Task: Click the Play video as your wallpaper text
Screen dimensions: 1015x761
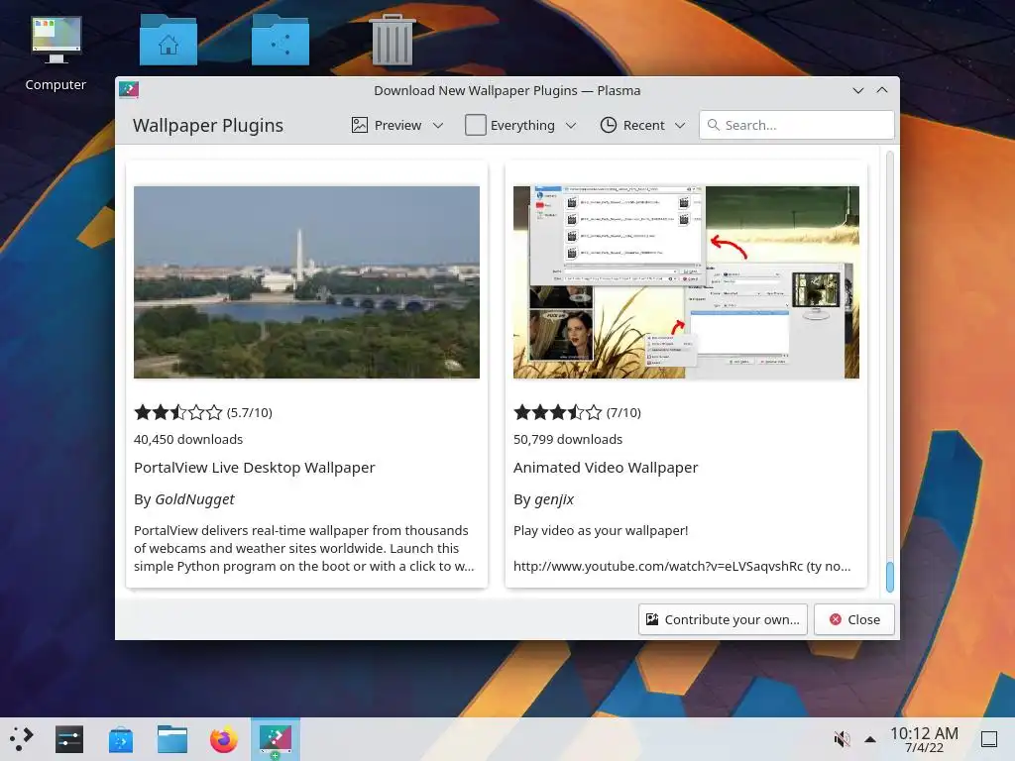Action: click(601, 531)
